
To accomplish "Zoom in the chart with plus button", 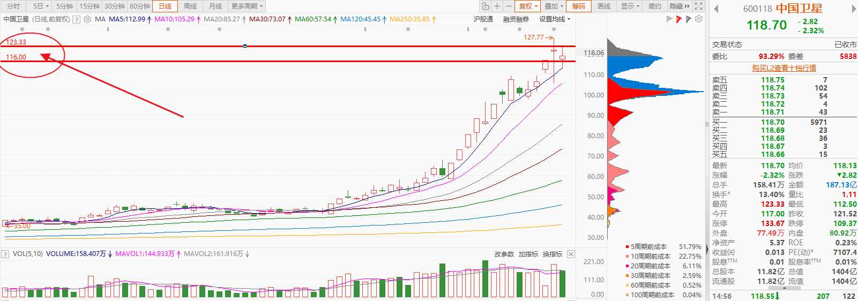I will [x=497, y=6].
